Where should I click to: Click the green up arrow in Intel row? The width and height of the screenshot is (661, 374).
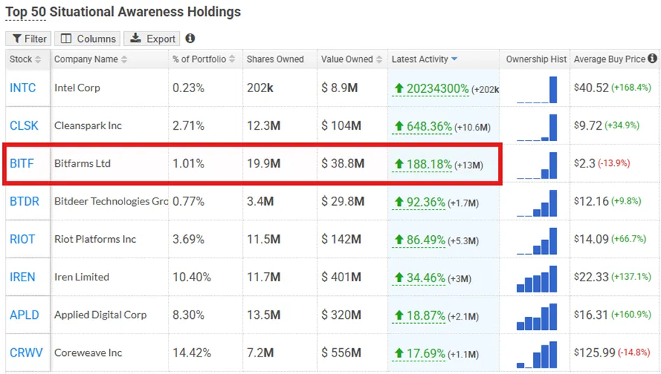tap(399, 89)
